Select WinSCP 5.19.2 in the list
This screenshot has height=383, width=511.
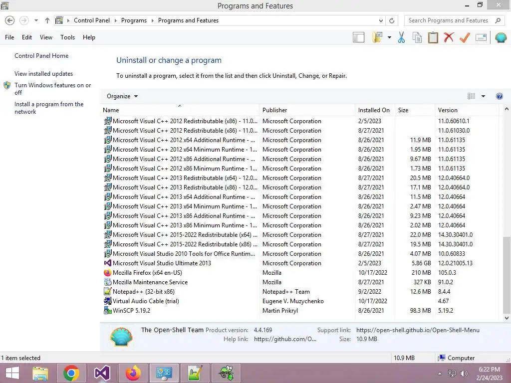point(300,310)
